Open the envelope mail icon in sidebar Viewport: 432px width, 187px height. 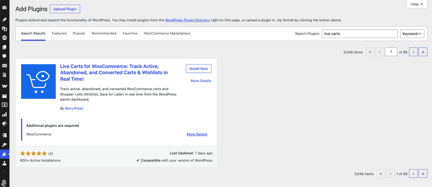click(x=4, y=65)
